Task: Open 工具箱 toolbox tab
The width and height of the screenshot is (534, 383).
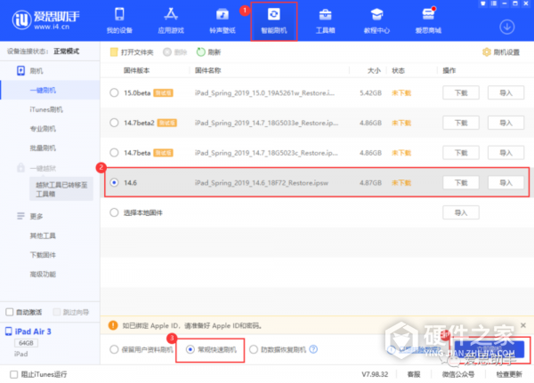Action: tap(325, 20)
